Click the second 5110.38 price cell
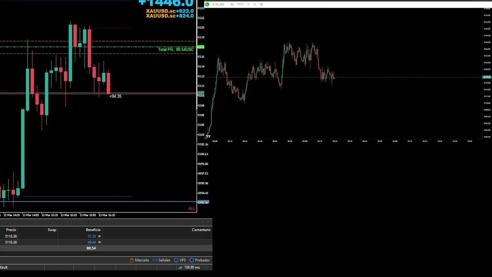 click(x=11, y=242)
